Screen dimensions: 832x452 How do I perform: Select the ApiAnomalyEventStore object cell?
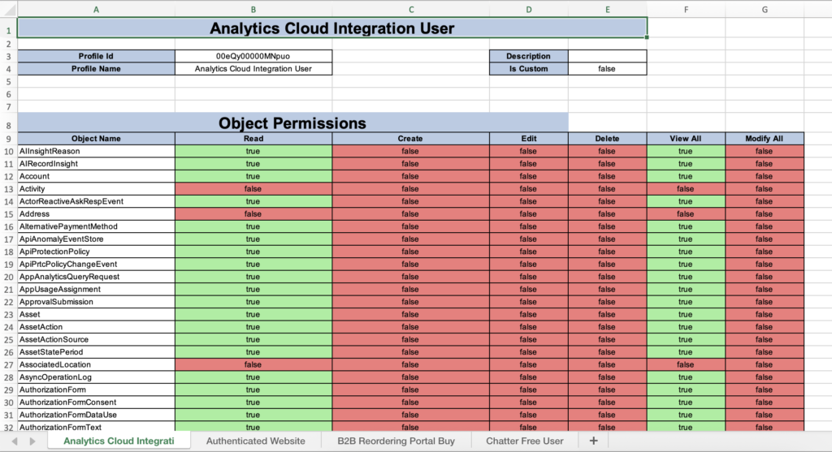tap(96, 239)
